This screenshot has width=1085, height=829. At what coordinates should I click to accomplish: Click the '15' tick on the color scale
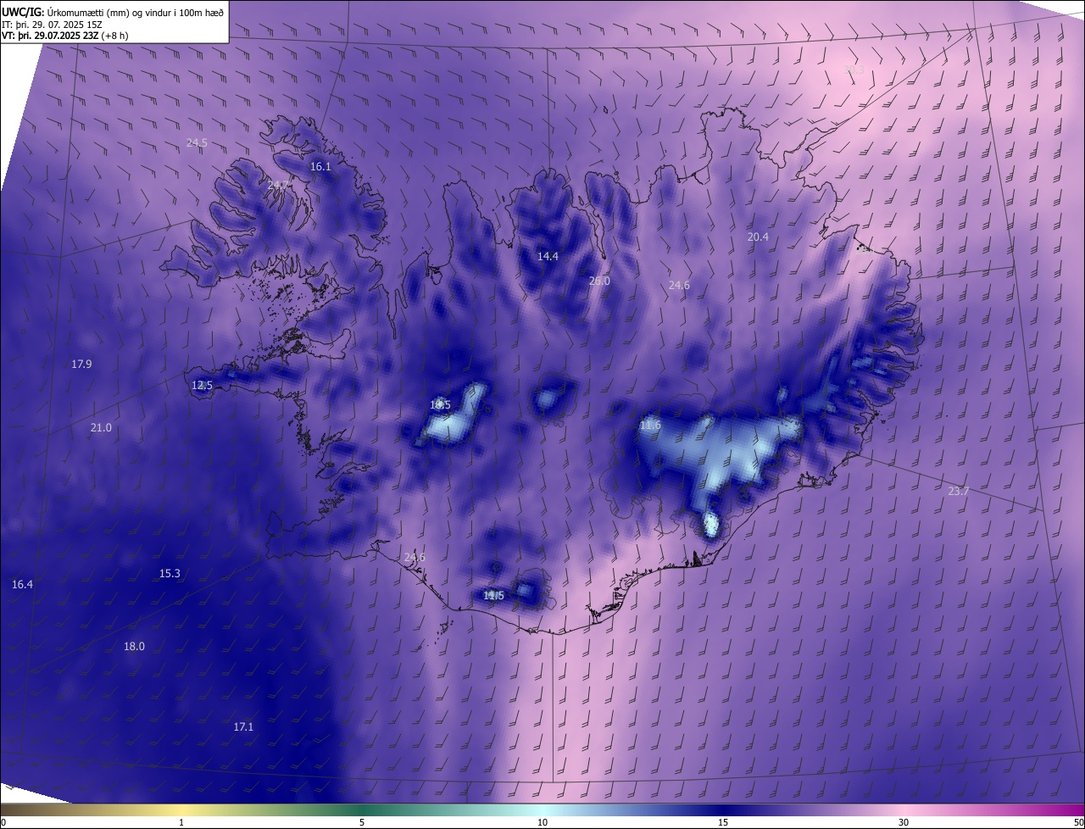pyautogui.click(x=723, y=823)
